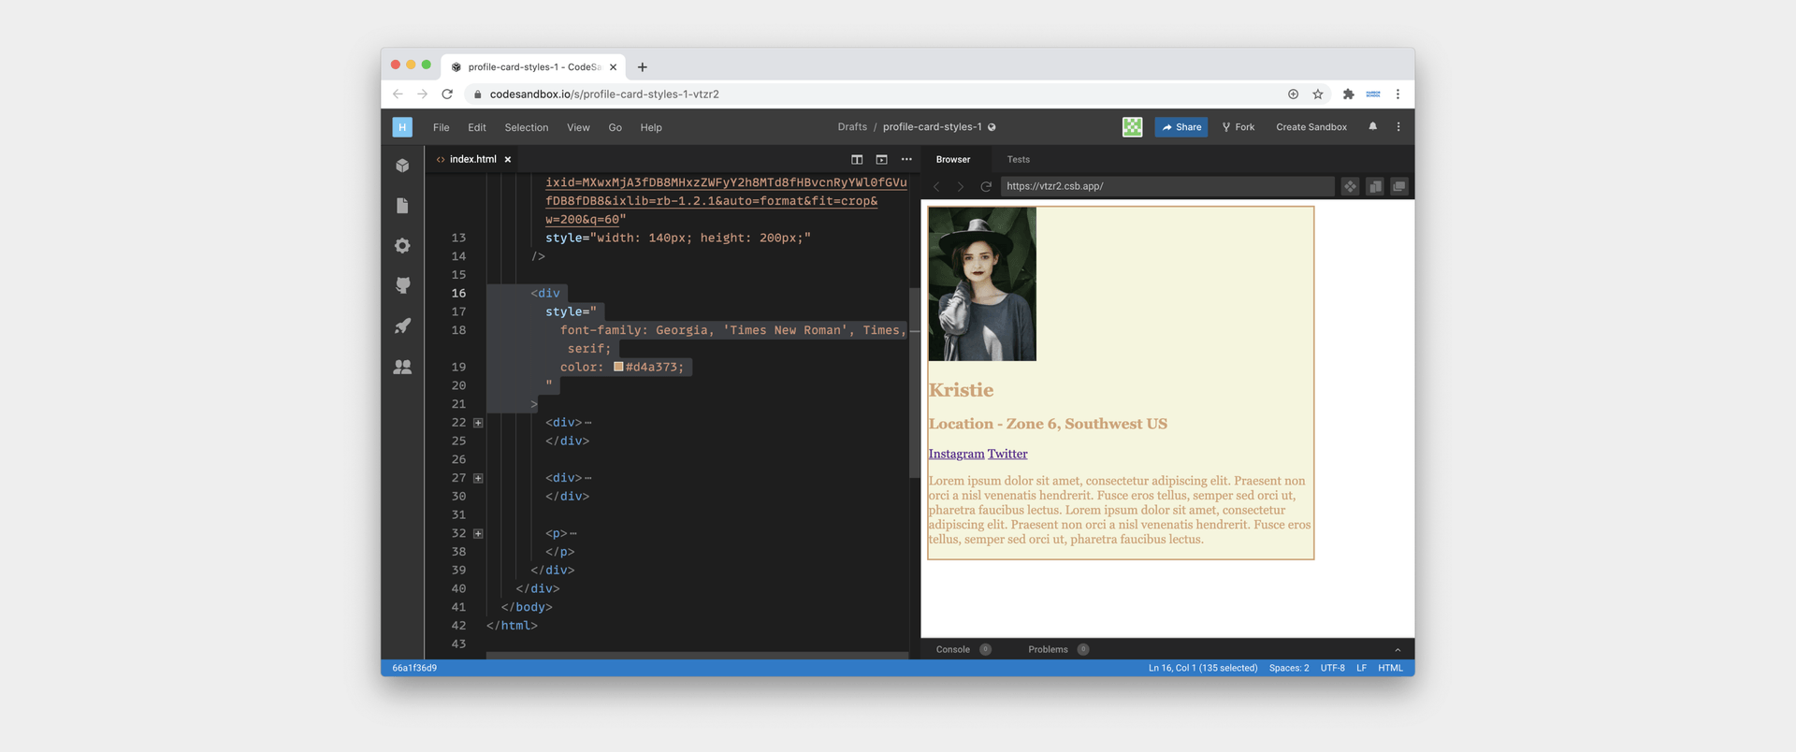Expand the folded div at line 27
Viewport: 1796px width, 752px height.
pyautogui.click(x=478, y=478)
